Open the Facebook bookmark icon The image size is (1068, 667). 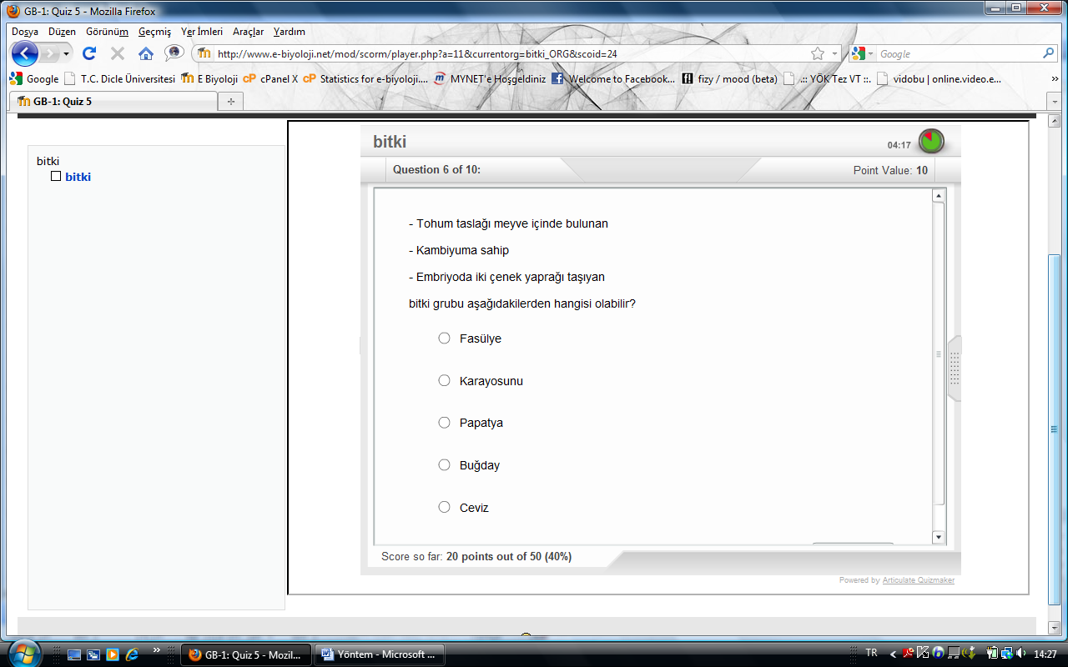tap(557, 79)
